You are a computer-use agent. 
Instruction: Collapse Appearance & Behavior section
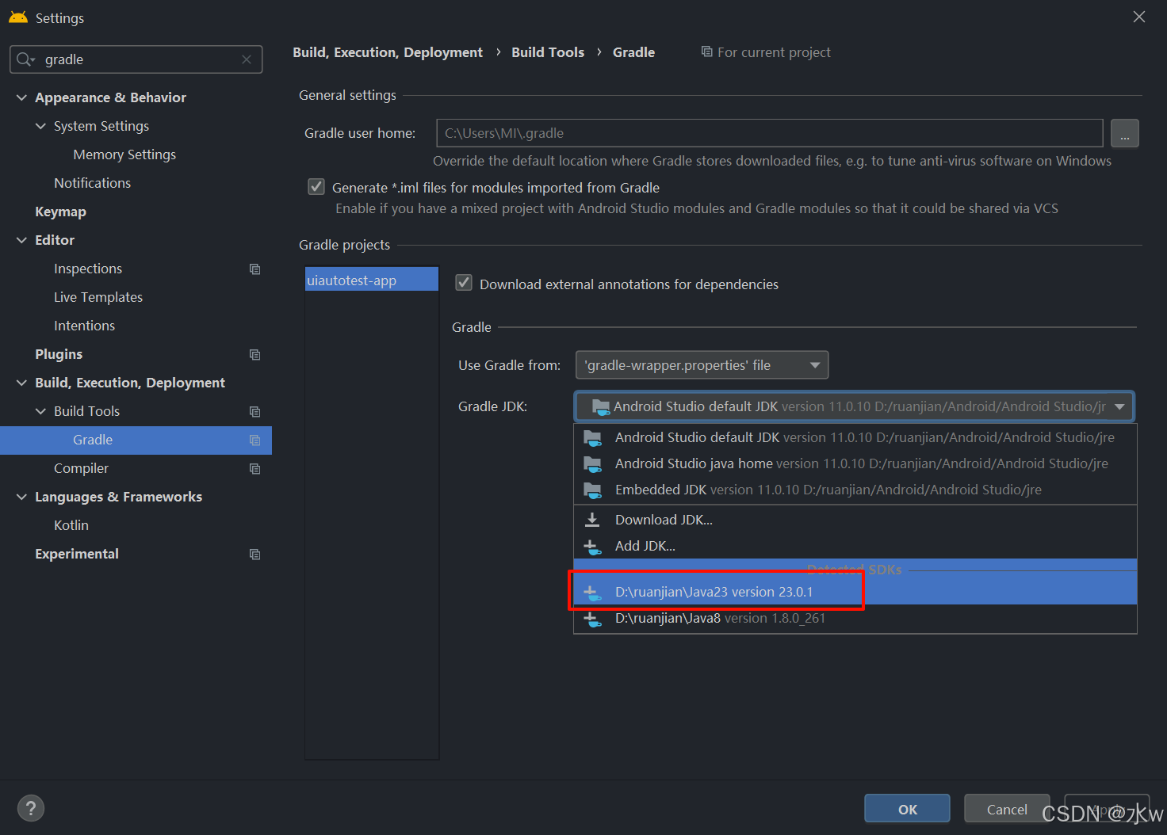pyautogui.click(x=21, y=97)
